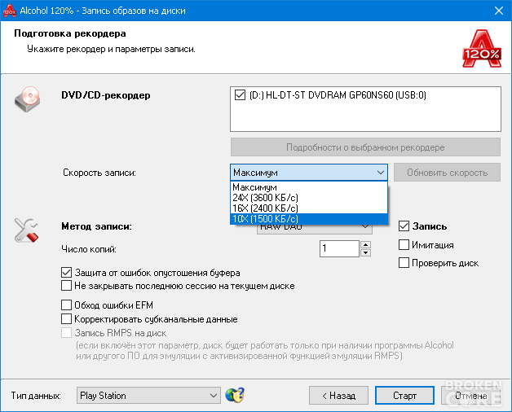Image resolution: width=512 pixels, height=412 pixels.
Task: Enable Обход ошибки EFM checkbox
Action: [66, 305]
